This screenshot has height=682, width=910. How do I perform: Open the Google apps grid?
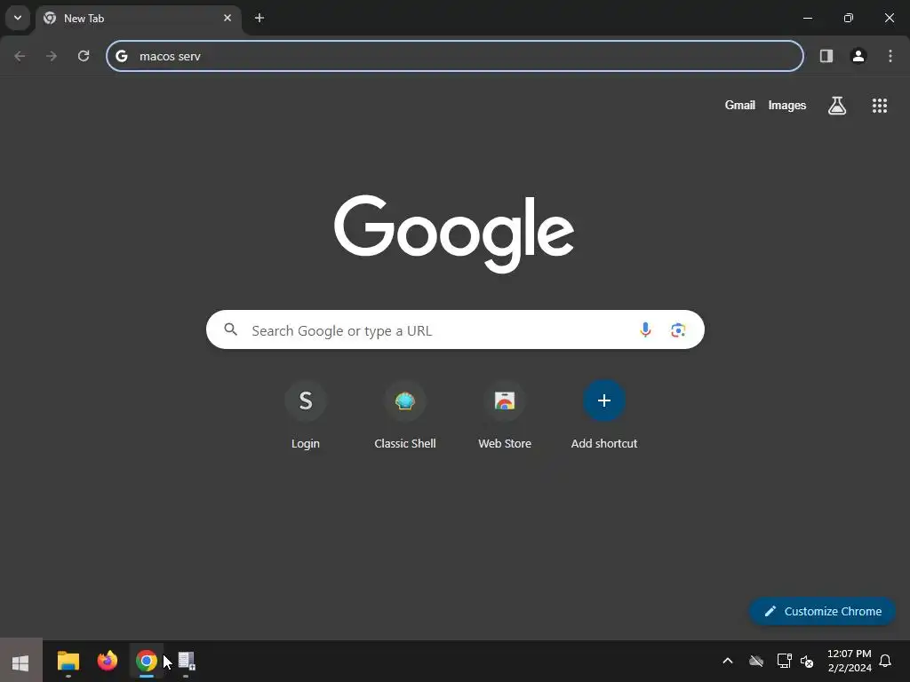[x=880, y=106]
